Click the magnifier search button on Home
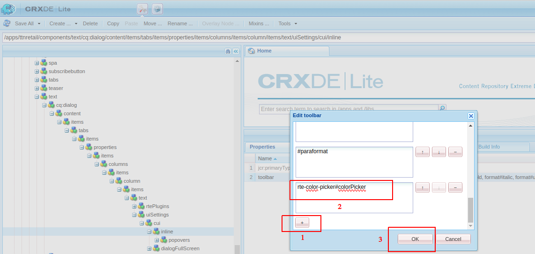 [x=442, y=109]
